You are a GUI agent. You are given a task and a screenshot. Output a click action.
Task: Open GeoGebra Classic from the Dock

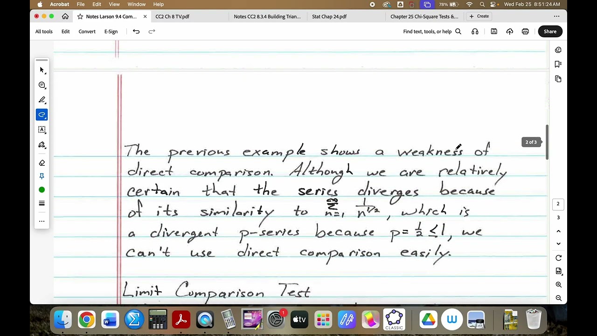pos(394,320)
